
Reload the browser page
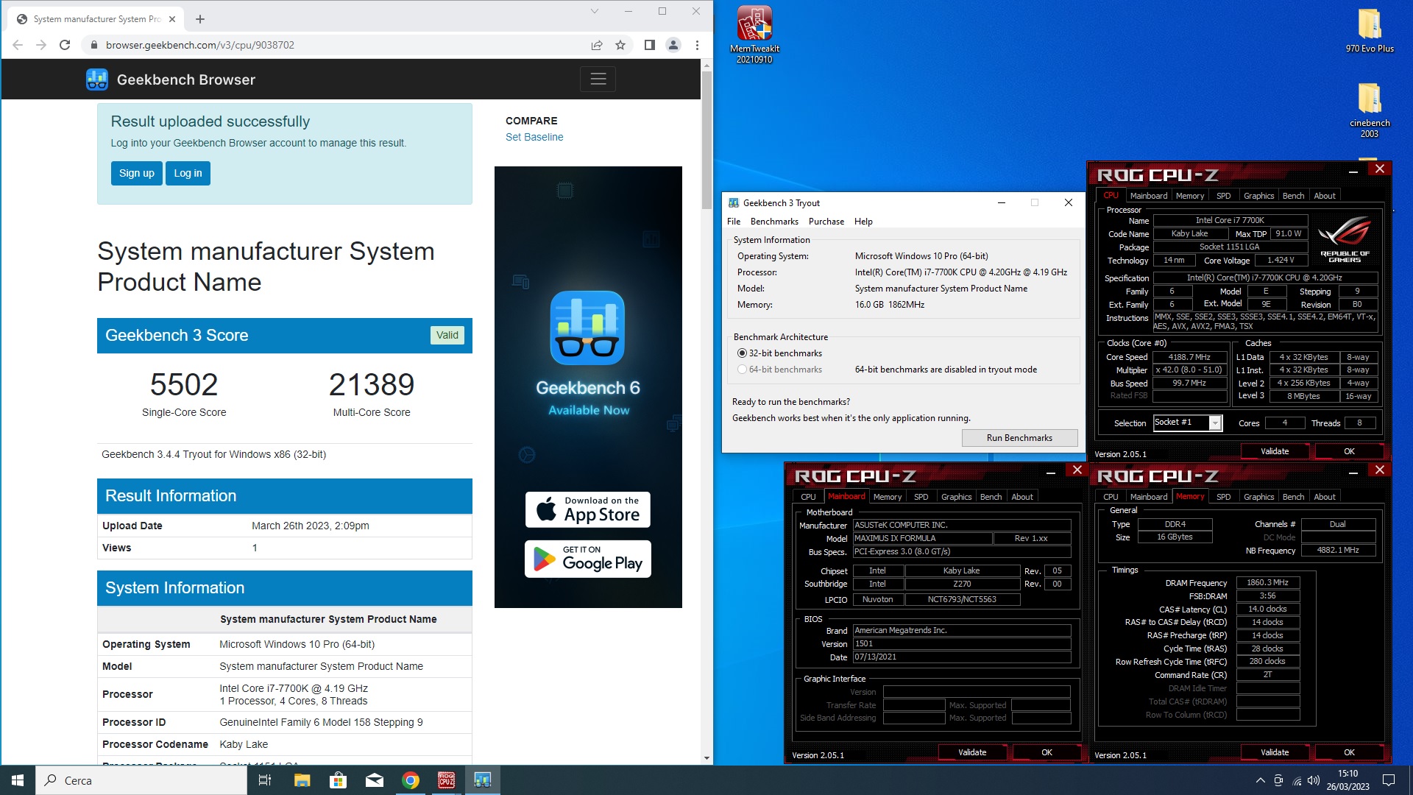[x=65, y=45]
